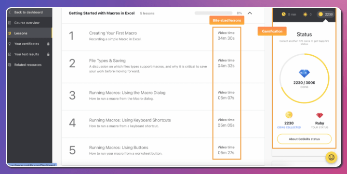Click the Related resources icon
Image resolution: width=347 pixels, height=174 pixels.
tap(10, 65)
